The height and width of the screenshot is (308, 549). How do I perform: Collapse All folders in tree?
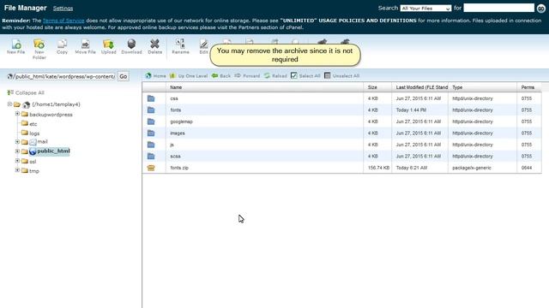pyautogui.click(x=26, y=92)
